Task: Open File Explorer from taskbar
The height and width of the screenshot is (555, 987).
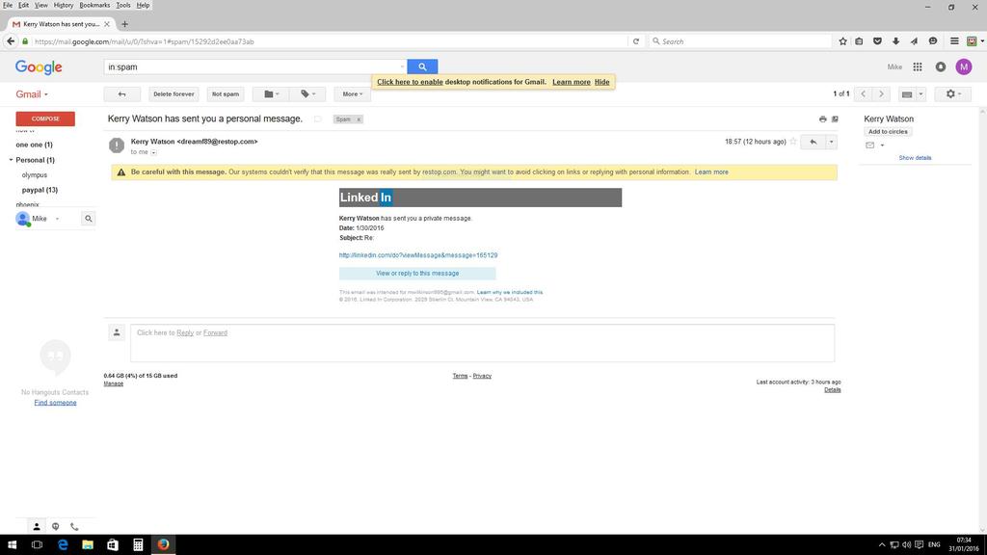Action: [88, 544]
